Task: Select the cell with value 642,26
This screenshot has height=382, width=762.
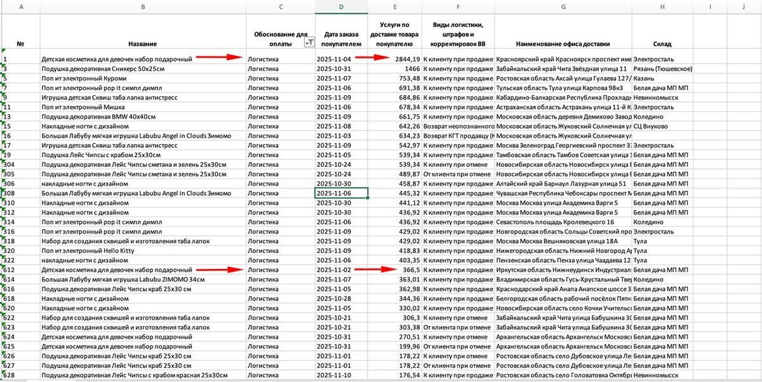Action: (x=394, y=126)
